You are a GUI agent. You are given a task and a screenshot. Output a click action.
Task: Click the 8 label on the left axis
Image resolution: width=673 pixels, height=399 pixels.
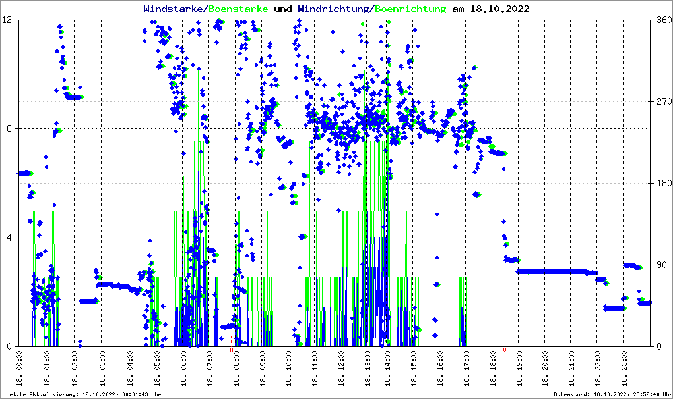pos(11,129)
